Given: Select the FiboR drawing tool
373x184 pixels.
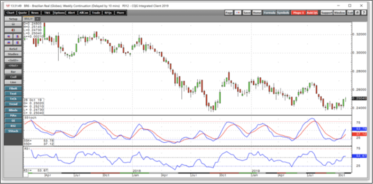Looking at the screenshot, I should point(13,88).
